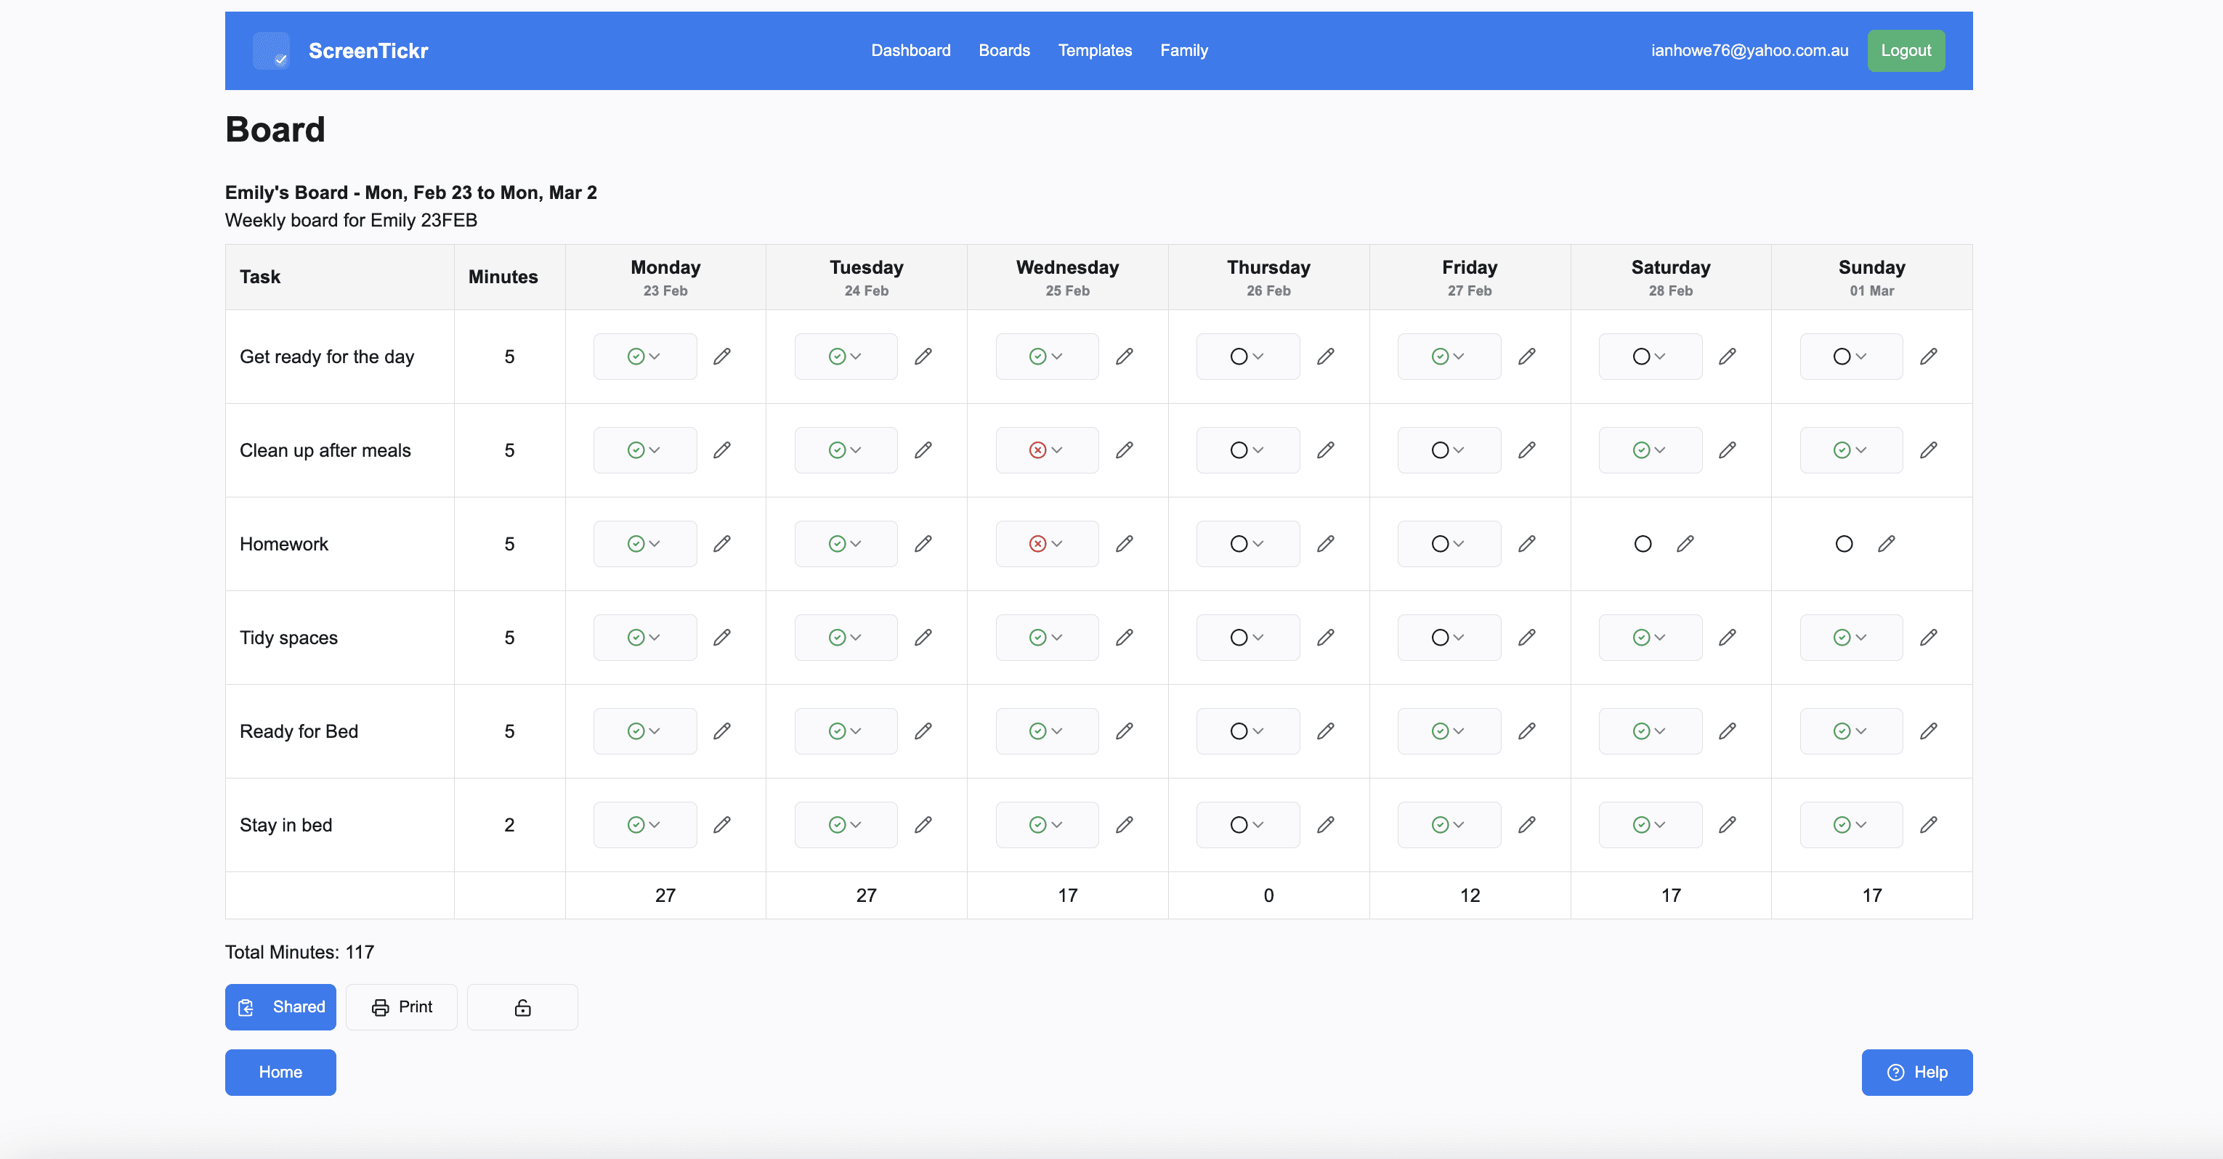
Task: Edit Sunday's Homework entry pencil
Action: click(x=1887, y=543)
